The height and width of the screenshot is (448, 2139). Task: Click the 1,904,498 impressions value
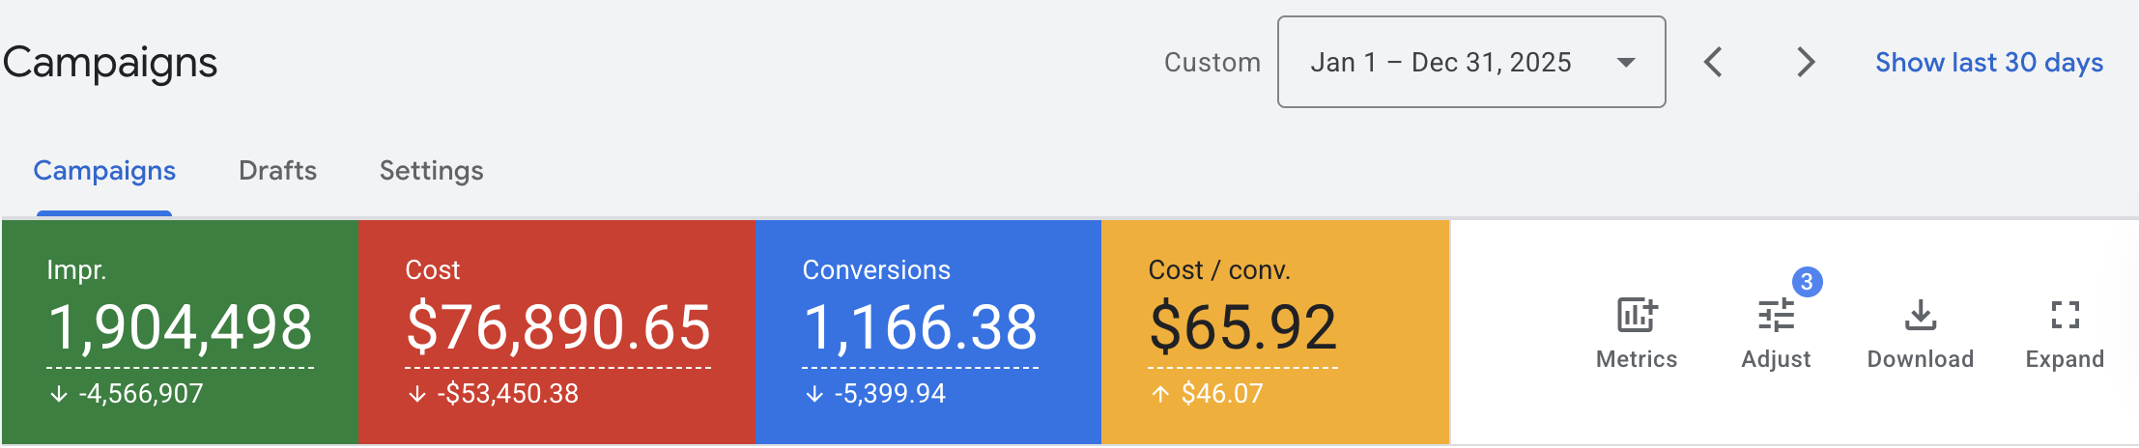click(x=180, y=327)
